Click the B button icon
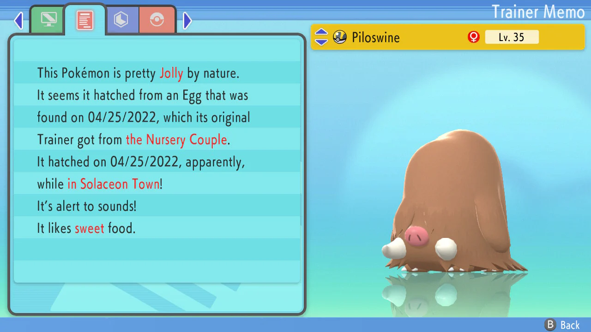The width and height of the screenshot is (591, 332). pyautogui.click(x=550, y=325)
